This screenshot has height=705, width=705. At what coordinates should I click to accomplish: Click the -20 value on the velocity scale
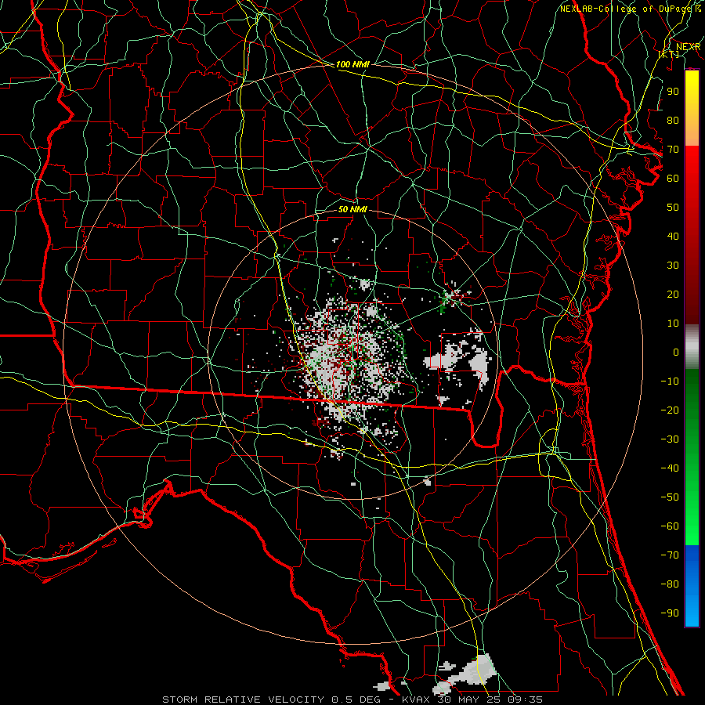(x=670, y=410)
